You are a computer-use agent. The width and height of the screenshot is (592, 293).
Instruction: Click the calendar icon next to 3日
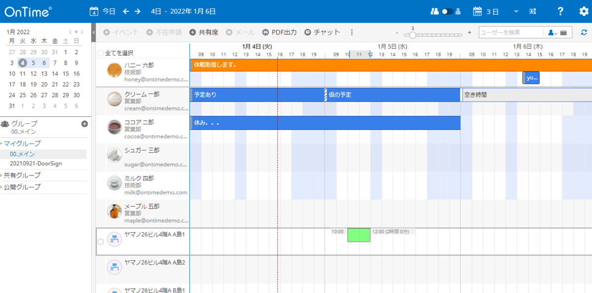(x=477, y=11)
